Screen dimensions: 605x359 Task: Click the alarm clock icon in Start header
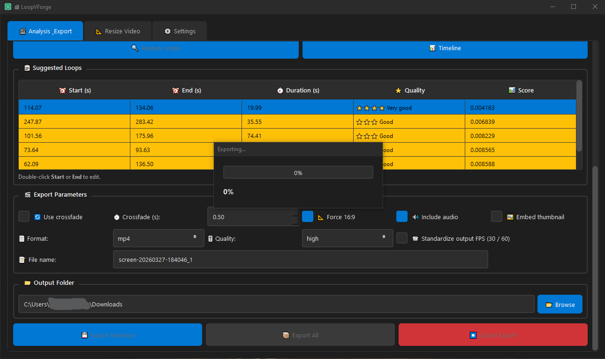(63, 91)
